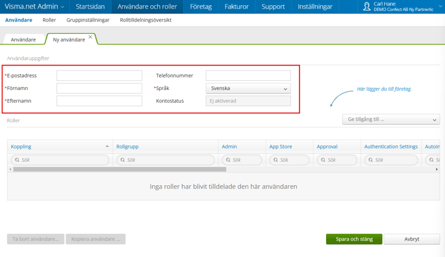The height and width of the screenshot is (257, 445).
Task: Open the Visma.net Admin app menu
Action: click(x=34, y=6)
